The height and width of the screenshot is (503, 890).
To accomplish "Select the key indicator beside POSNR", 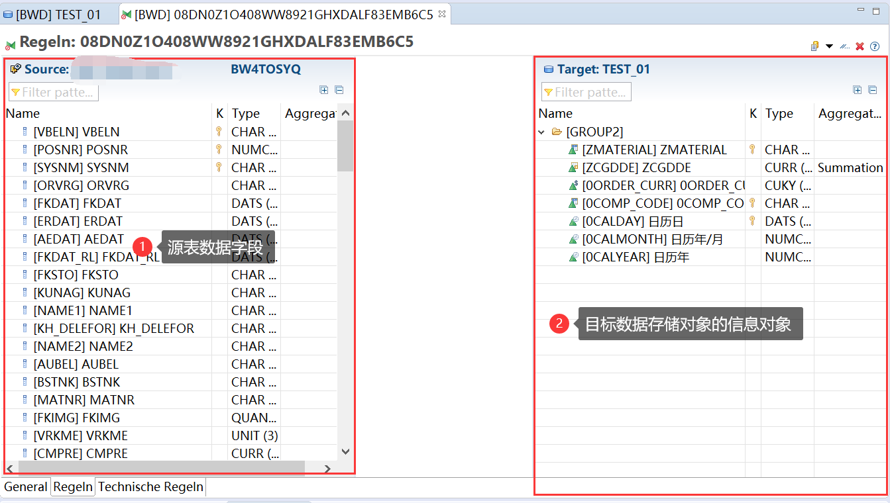I will (x=219, y=149).
